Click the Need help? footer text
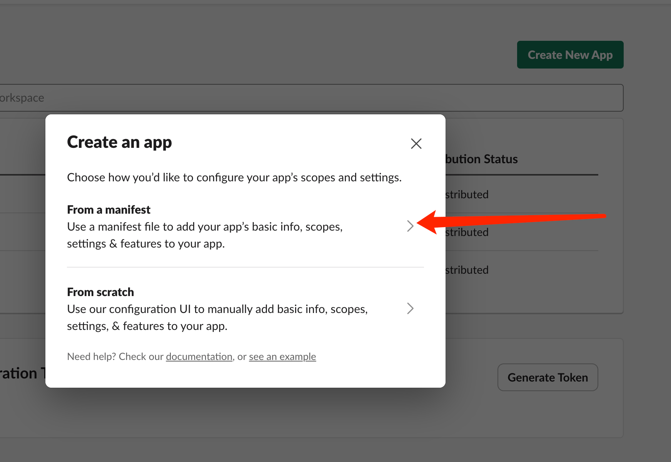 [x=115, y=357]
